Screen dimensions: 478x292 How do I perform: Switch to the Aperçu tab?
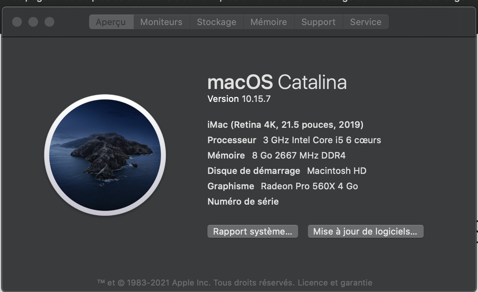[x=111, y=22]
